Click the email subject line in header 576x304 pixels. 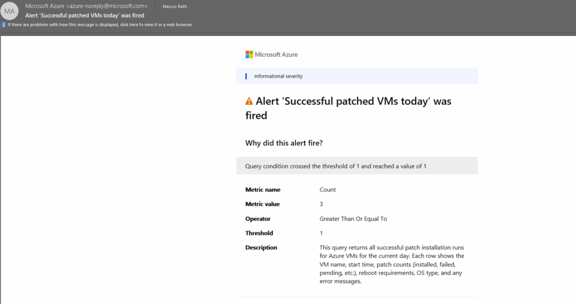pos(84,15)
